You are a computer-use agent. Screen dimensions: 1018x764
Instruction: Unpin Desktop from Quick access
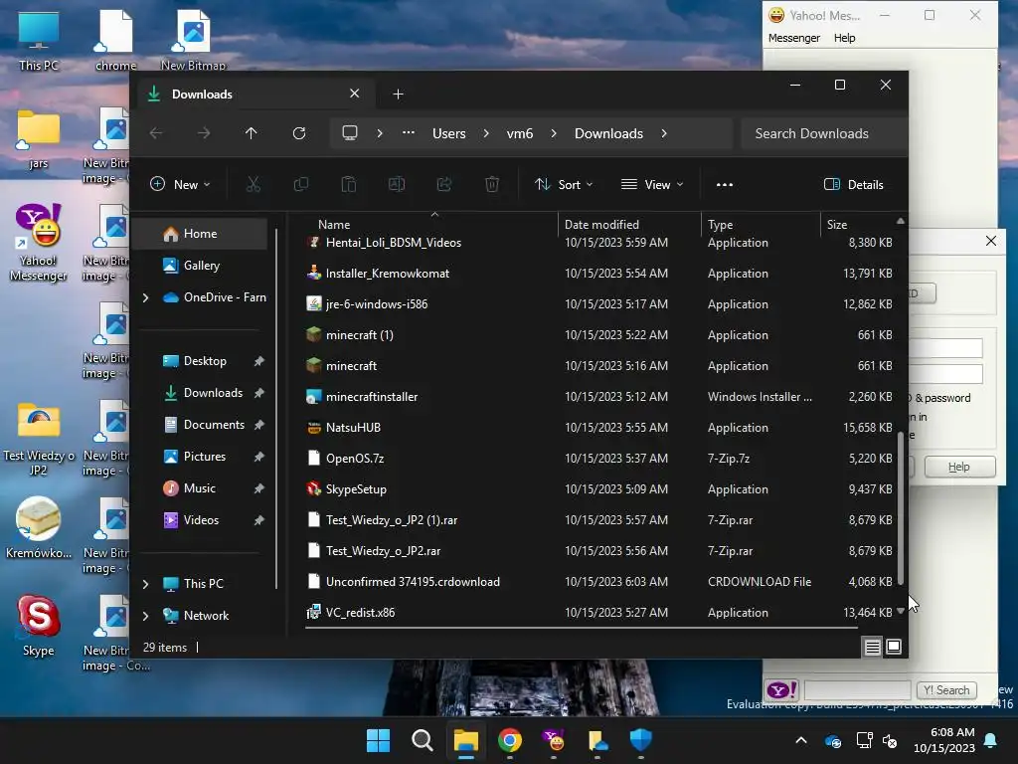[x=259, y=361]
